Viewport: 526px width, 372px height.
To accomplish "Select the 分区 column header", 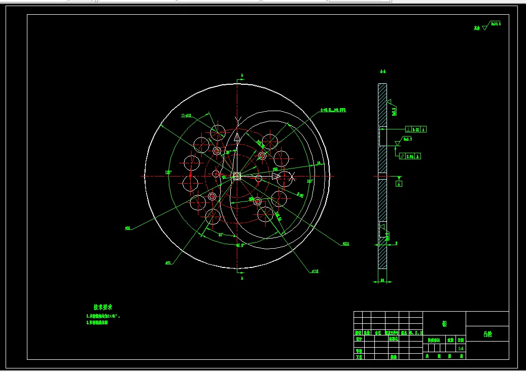I will pos(378,333).
